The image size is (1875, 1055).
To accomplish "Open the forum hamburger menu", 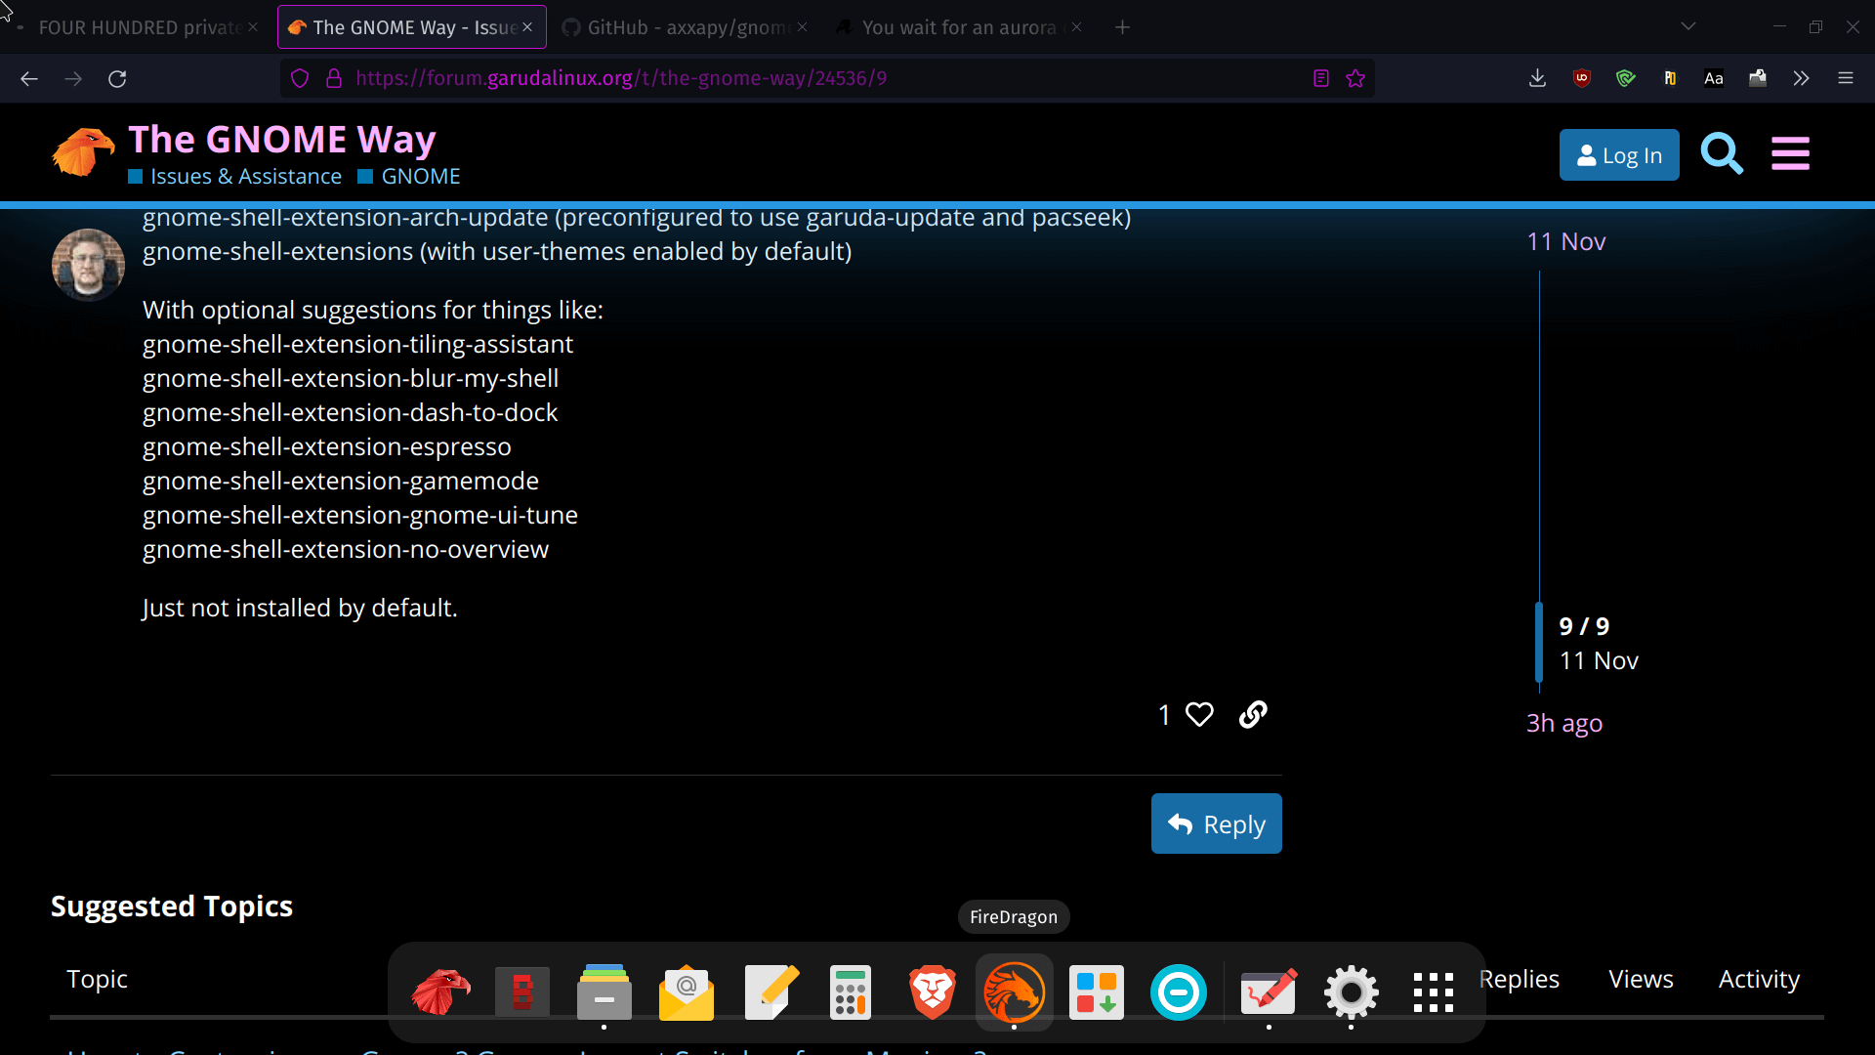I will [x=1790, y=153].
